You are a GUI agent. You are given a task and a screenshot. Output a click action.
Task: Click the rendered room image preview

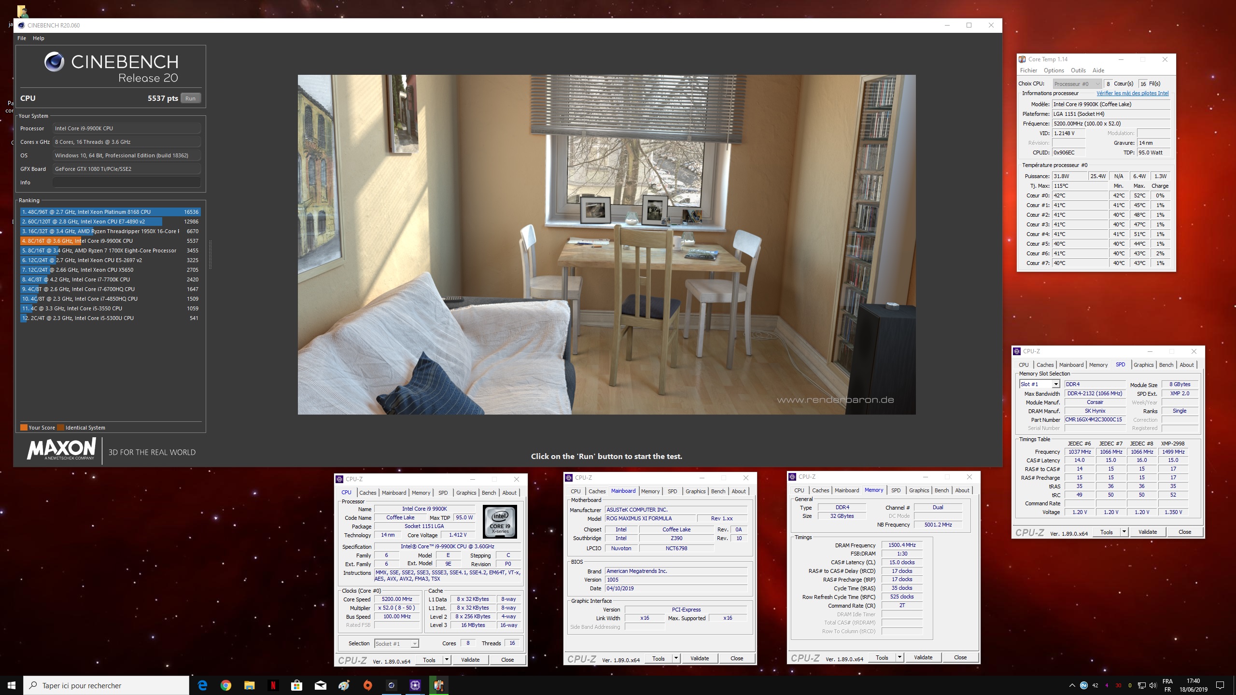point(606,244)
